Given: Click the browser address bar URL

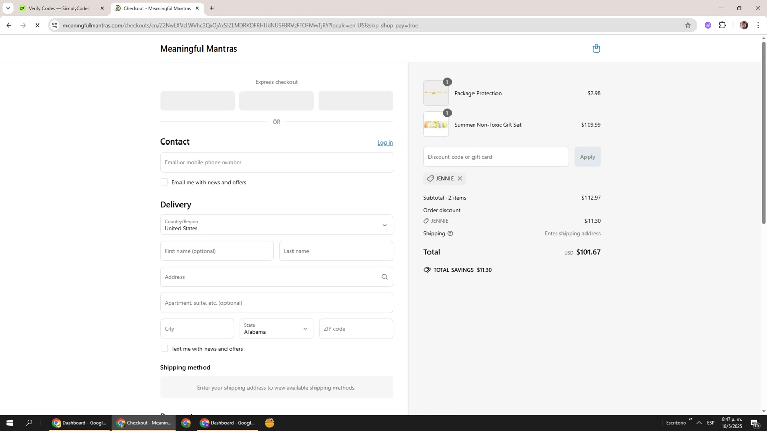Looking at the screenshot, I should click(240, 25).
